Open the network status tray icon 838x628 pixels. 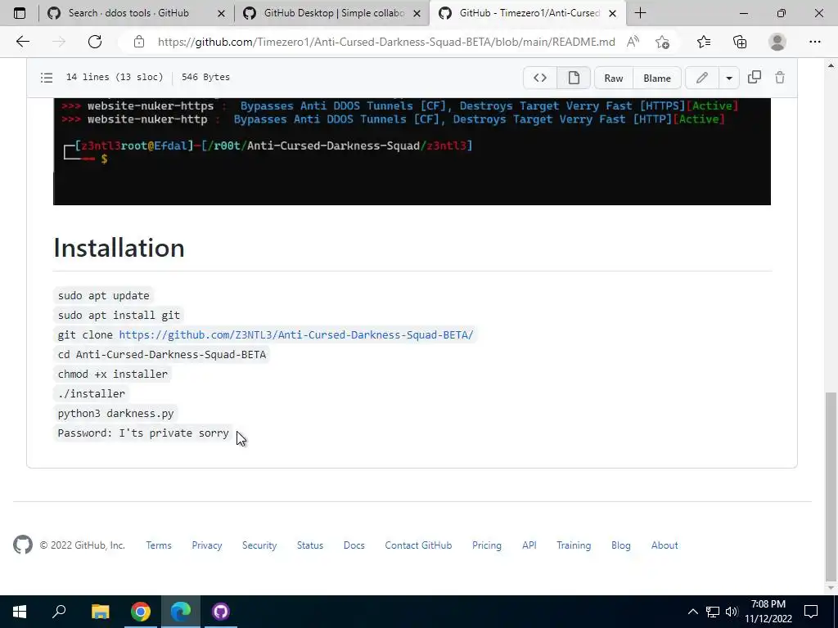point(713,612)
